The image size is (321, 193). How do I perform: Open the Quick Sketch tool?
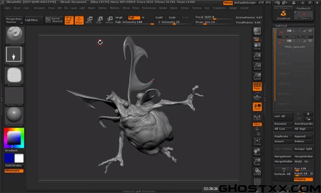(54, 20)
